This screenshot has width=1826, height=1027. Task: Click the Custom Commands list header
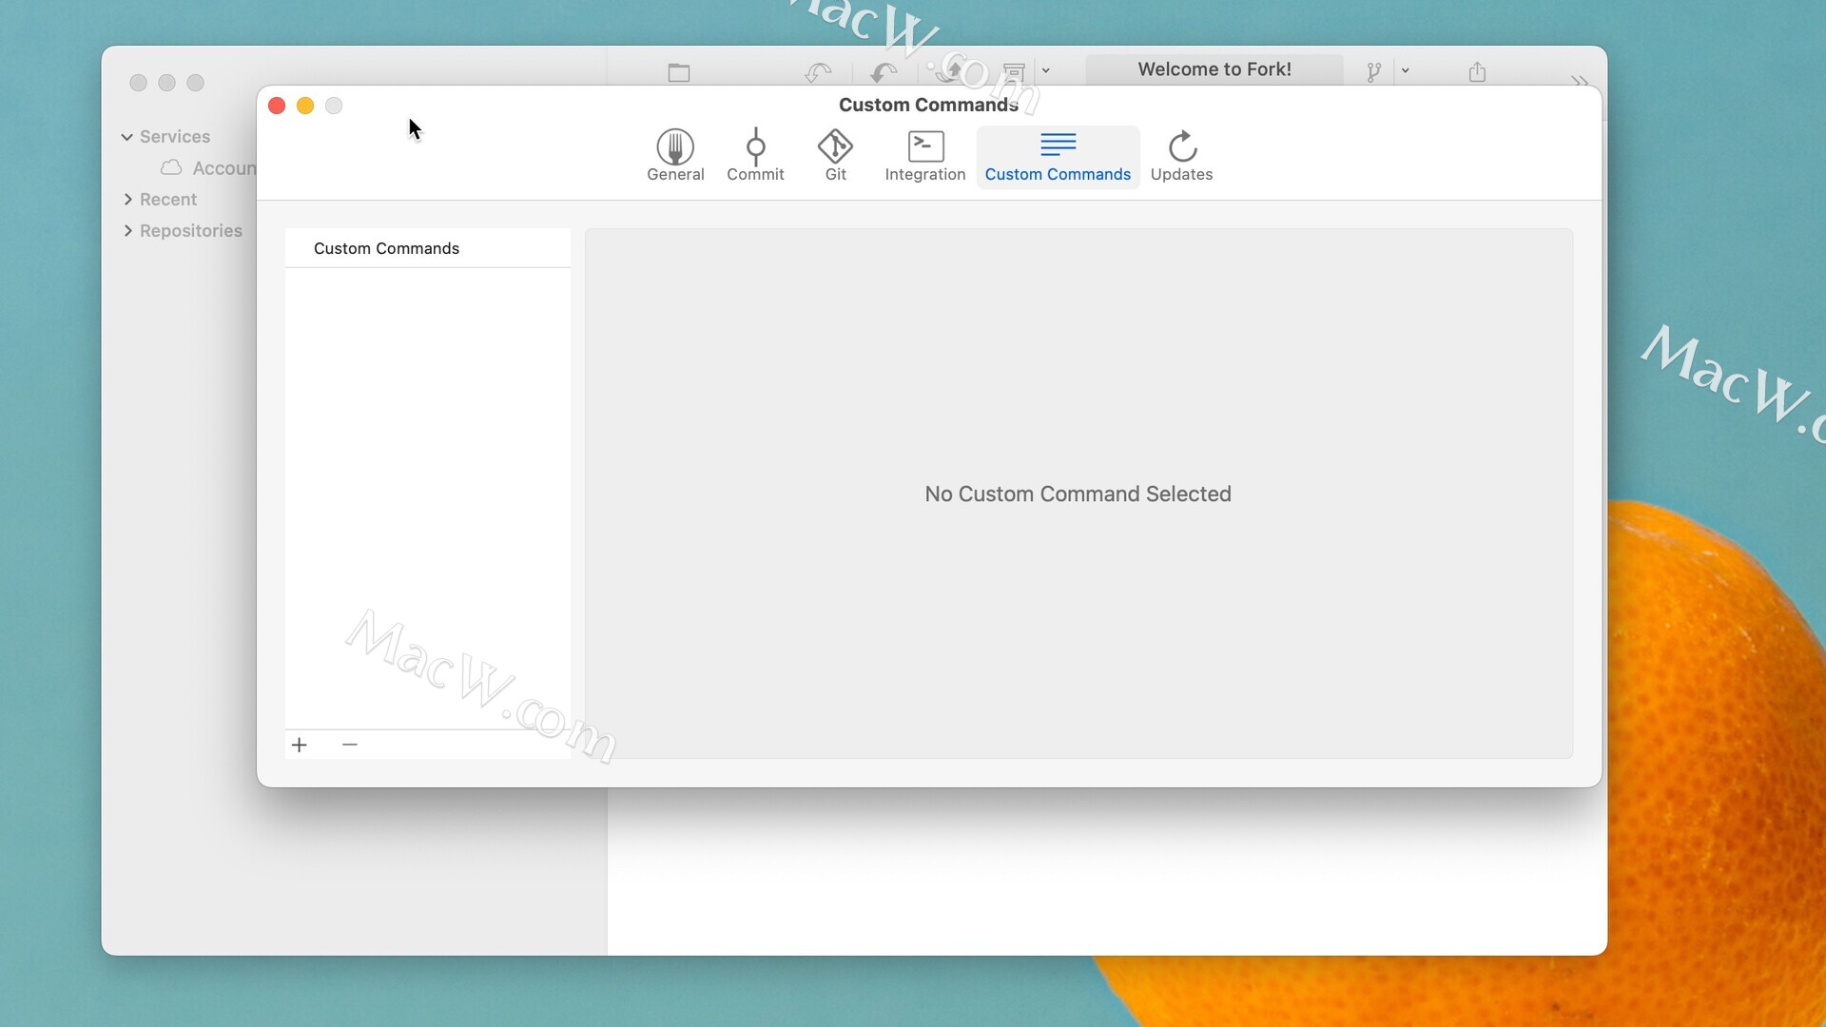(x=428, y=248)
